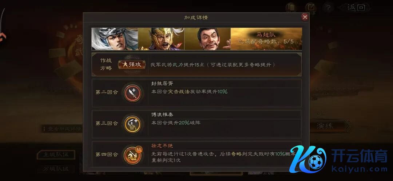
Task: Switch to the 主城队伍 tab
Action: (x=56, y=155)
